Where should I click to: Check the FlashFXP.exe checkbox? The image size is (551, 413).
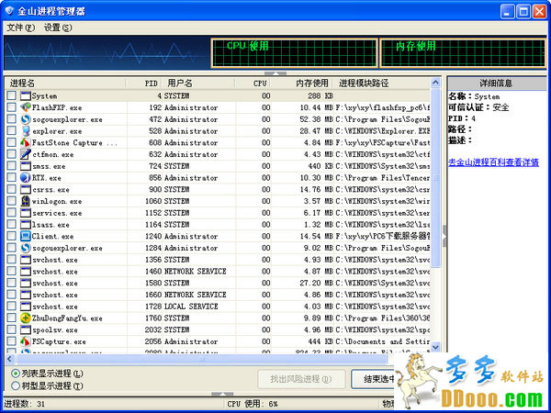tap(12, 107)
